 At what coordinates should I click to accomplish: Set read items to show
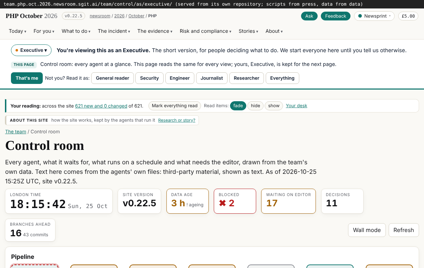pyautogui.click(x=274, y=106)
